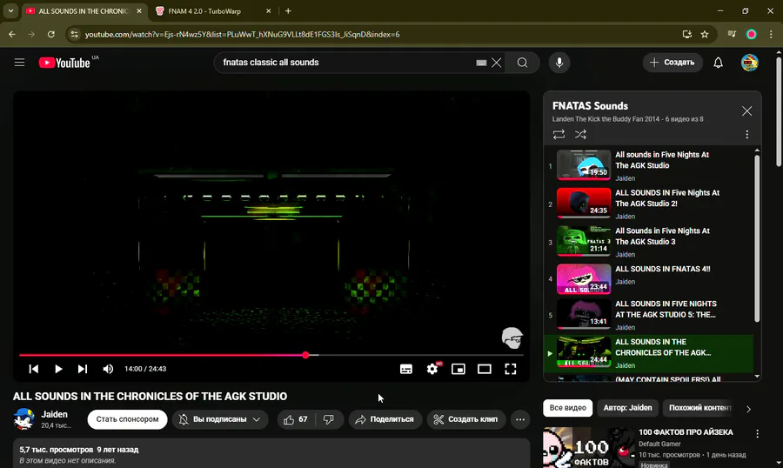Open a new browser tab
The height and width of the screenshot is (468, 783).
click(288, 11)
